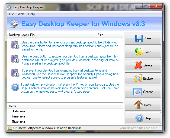
Task: Click the backup path C:\Users\Softpedia\Windows Desktop Backups\
Action: 47,128
